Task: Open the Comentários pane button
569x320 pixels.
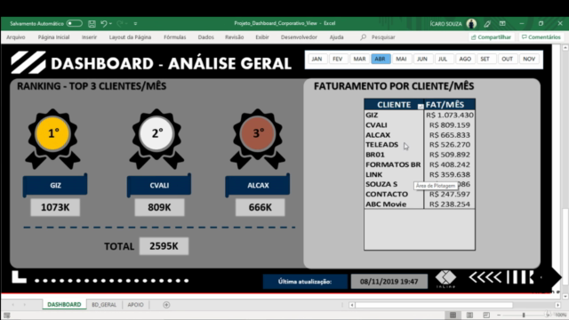Action: coord(541,37)
